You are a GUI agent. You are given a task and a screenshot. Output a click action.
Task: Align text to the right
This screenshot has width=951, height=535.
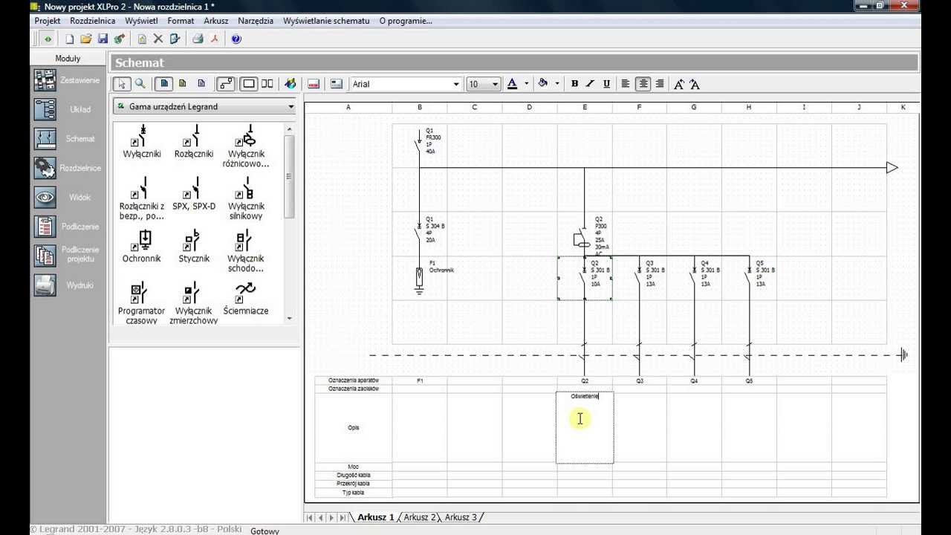(660, 84)
